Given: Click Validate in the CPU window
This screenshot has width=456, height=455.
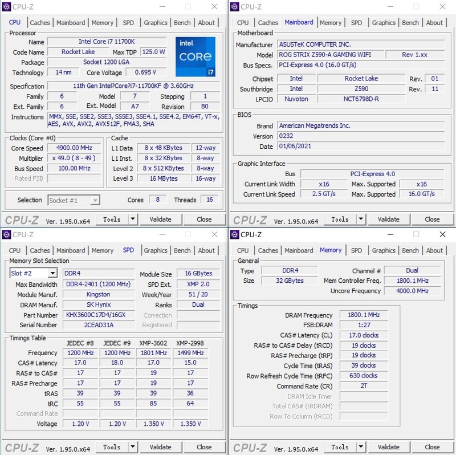Looking at the screenshot, I should point(161,219).
